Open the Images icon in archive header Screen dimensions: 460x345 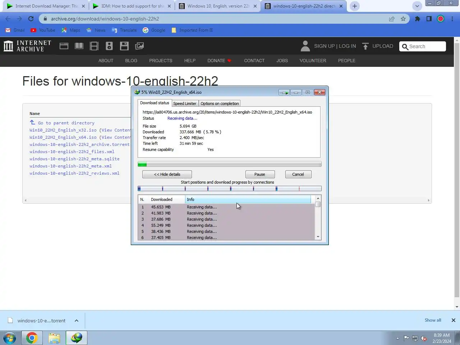point(139,46)
